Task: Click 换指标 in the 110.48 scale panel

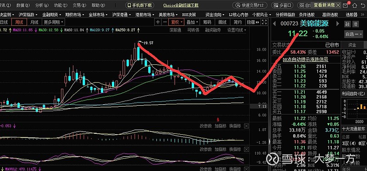Action: 235,149
